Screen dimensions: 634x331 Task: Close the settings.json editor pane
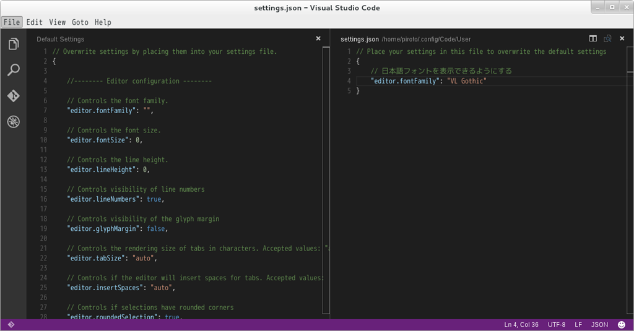622,39
